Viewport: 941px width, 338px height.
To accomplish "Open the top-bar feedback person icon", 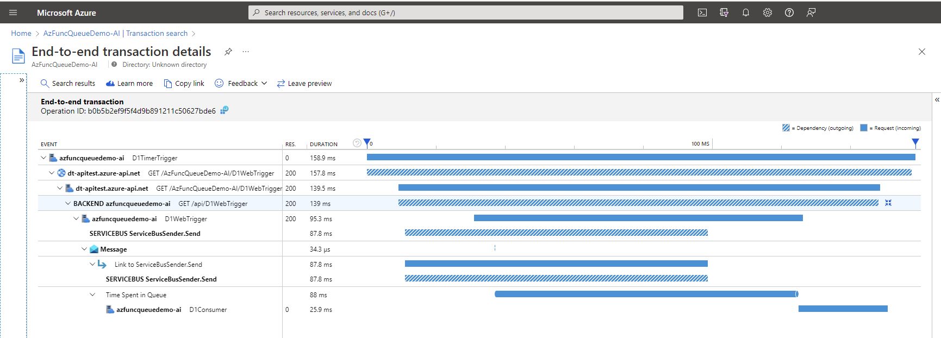I will pos(811,12).
